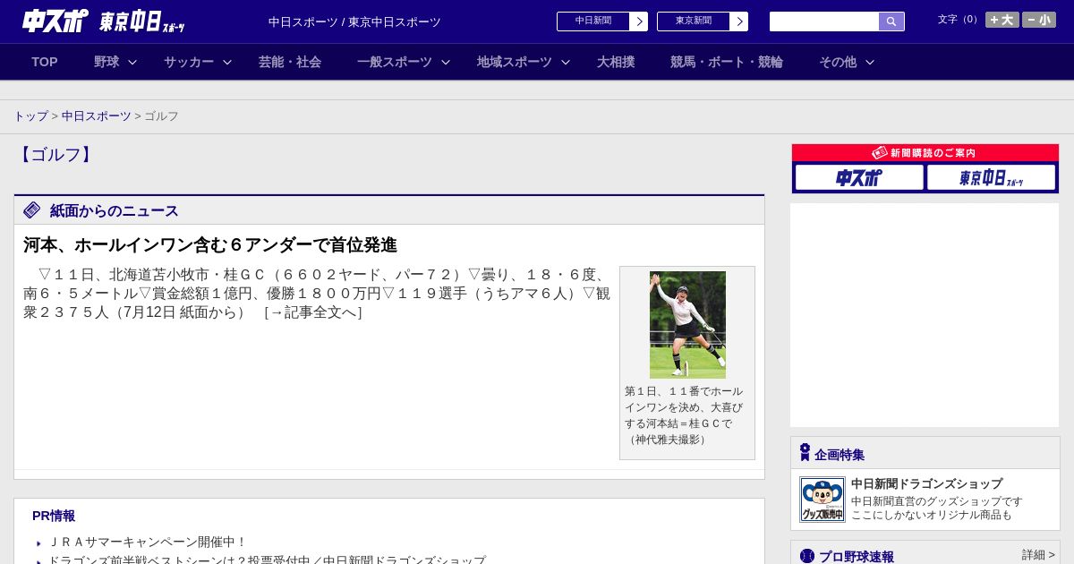Open 大相撲 navigation item
The width and height of the screenshot is (1074, 564).
tap(616, 62)
